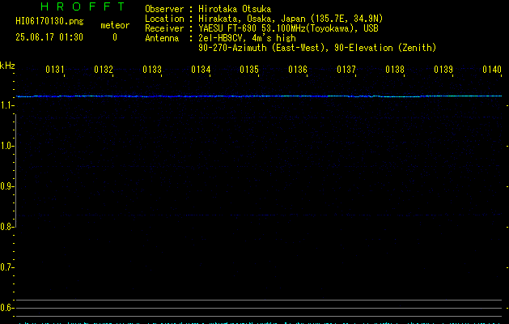509x324 pixels.
Task: Click the Location line Hirakata, Osaka, Japan
Action: click(x=264, y=19)
